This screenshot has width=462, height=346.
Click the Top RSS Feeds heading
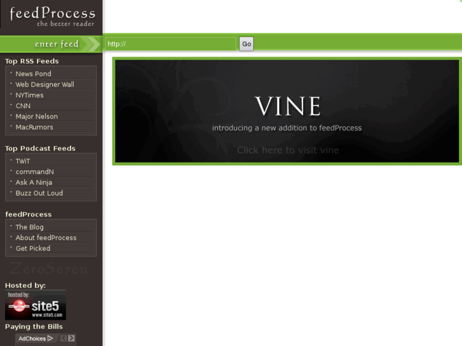[32, 61]
